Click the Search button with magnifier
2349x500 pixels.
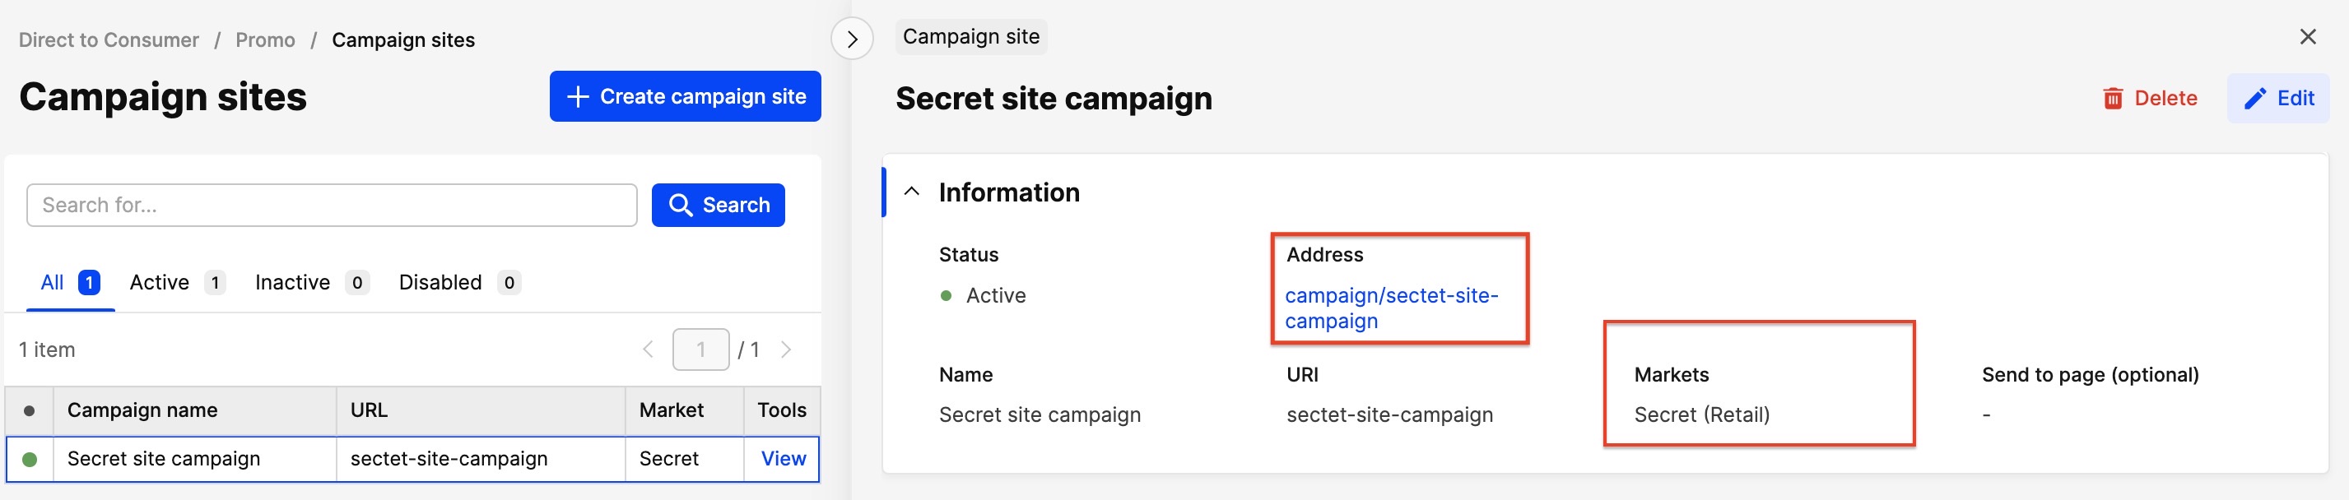[x=718, y=205]
